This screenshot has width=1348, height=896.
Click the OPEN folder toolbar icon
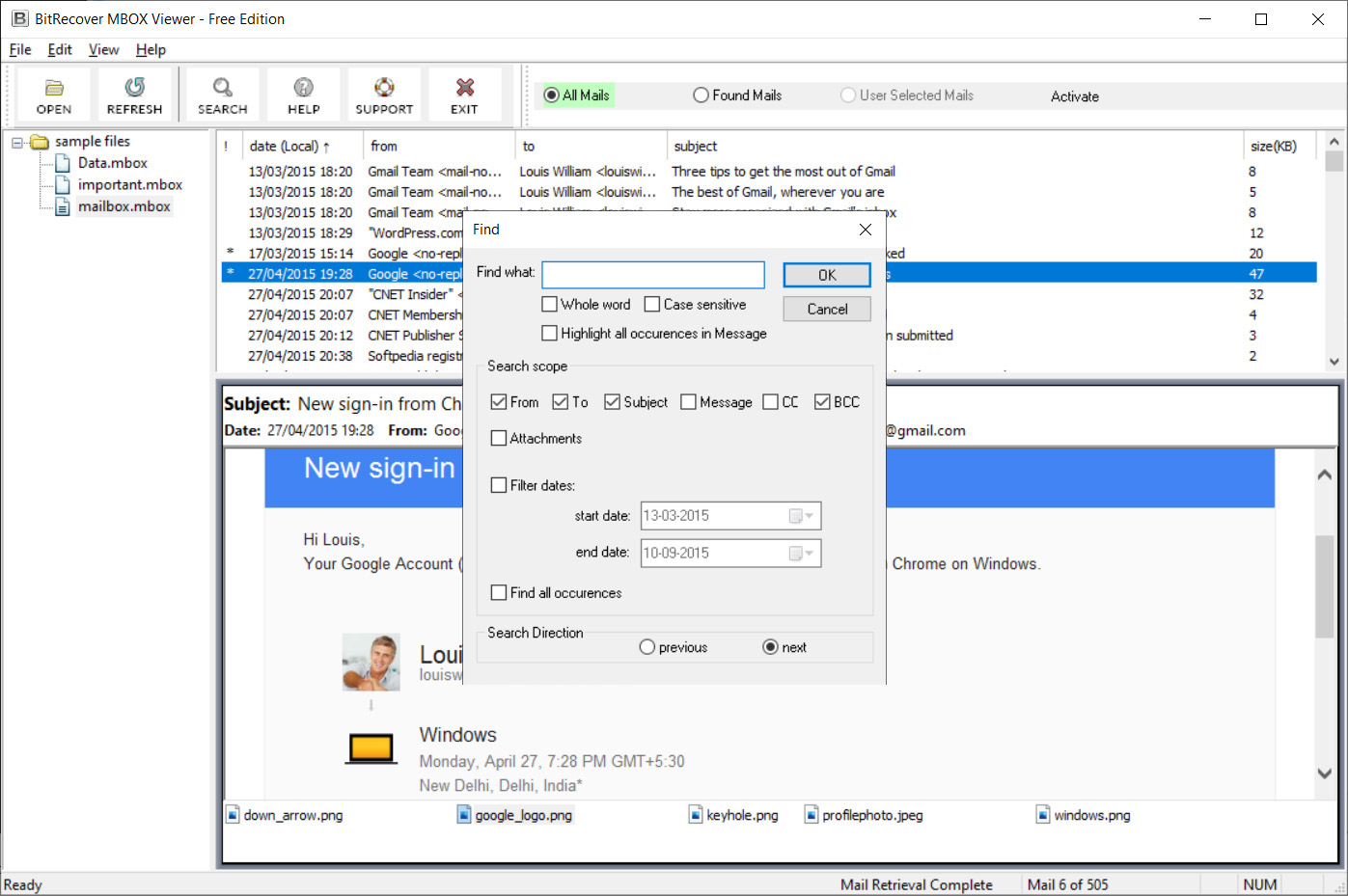[54, 88]
